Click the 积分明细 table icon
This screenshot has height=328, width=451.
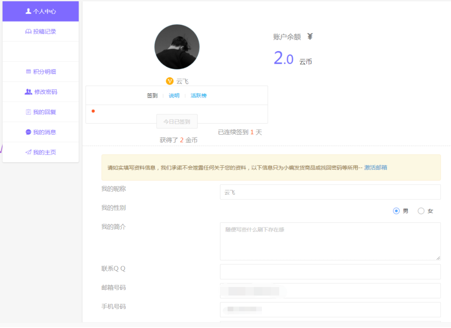tap(28, 72)
